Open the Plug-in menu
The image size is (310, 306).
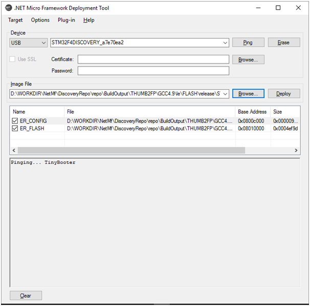coord(66,20)
